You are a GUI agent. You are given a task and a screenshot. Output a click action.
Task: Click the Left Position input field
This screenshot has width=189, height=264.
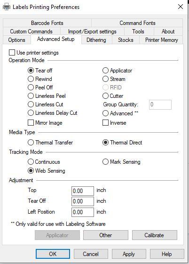(x=83, y=212)
